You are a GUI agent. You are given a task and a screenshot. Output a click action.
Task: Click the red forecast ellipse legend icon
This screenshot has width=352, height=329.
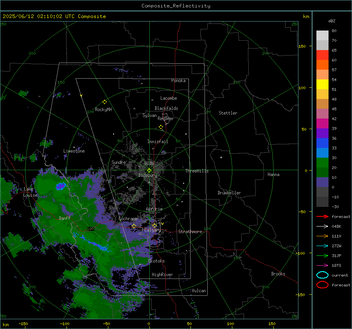pos(322,285)
